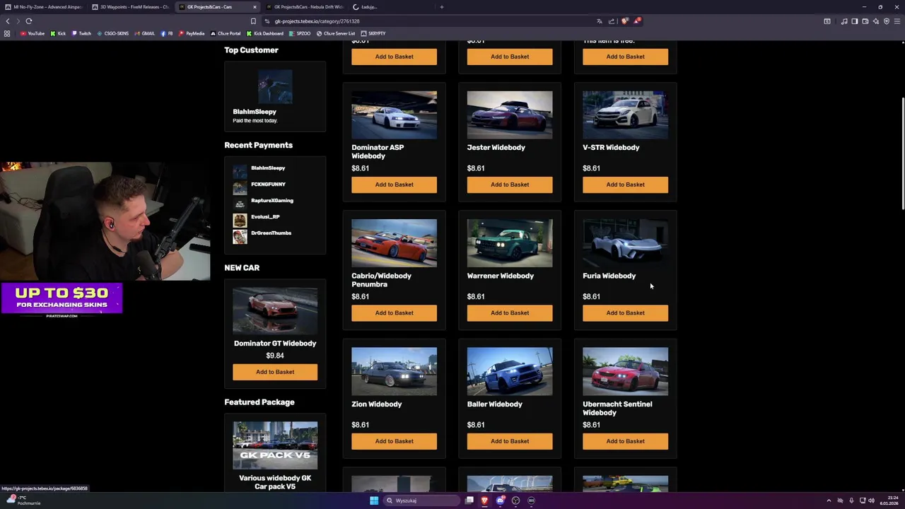The height and width of the screenshot is (509, 905).
Task: Add Dominator GT Widebody to basket
Action: pyautogui.click(x=275, y=372)
